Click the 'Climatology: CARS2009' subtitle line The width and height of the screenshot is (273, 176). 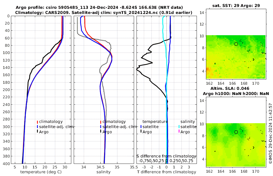[x=104, y=12]
